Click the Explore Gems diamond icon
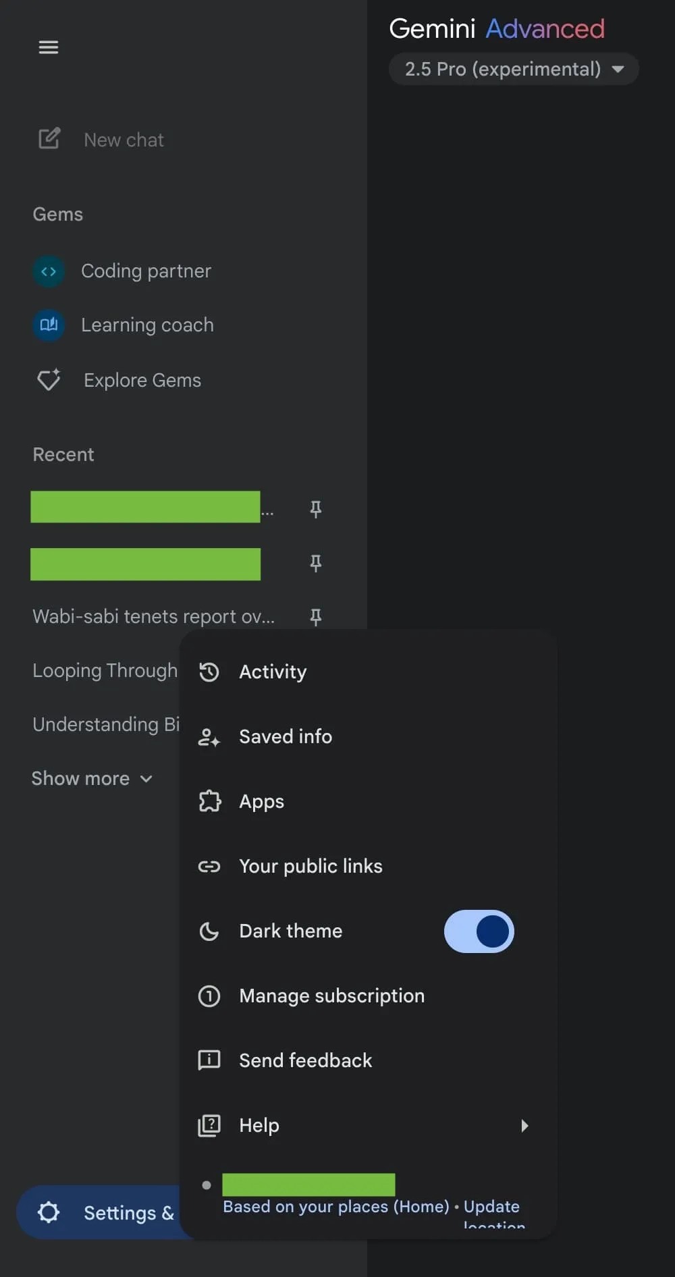Screen dimensions: 675x1277 pos(49,380)
